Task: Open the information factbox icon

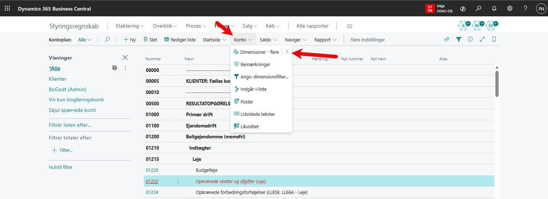Action: 470,40
